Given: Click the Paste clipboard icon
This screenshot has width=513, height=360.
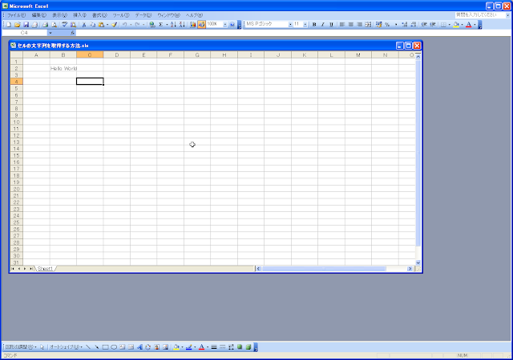Looking at the screenshot, I should point(101,25).
